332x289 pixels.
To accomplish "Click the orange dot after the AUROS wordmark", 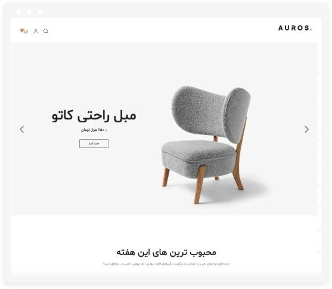I will point(311,30).
